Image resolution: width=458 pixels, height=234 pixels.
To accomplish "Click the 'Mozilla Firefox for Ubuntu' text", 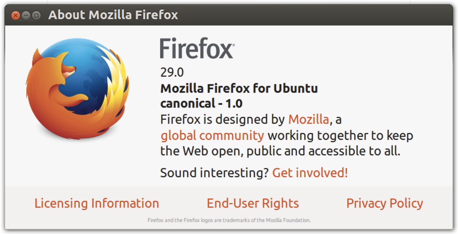I will [x=239, y=88].
